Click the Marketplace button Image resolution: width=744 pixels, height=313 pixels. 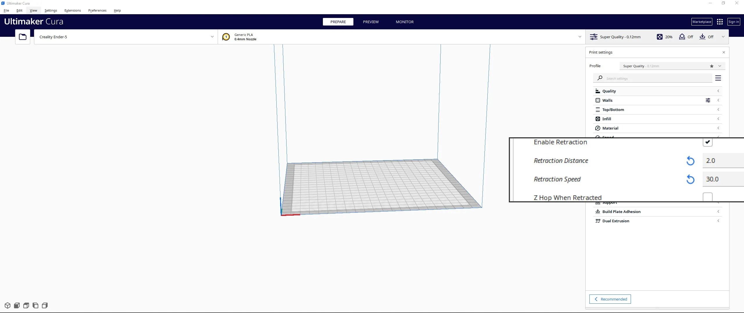(x=702, y=22)
